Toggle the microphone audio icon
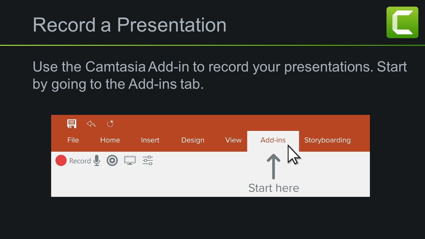This screenshot has height=239, width=425. tap(97, 161)
